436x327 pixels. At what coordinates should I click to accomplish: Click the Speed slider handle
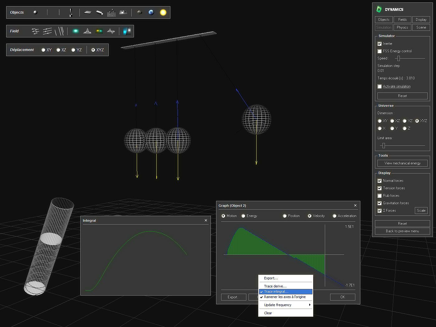point(398,58)
